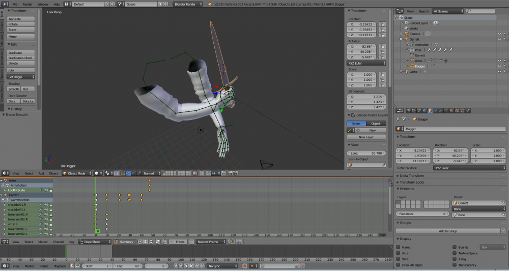Screen dimensions: 509x271
Task: Click the record auto-keyframe button
Action: pos(244,266)
